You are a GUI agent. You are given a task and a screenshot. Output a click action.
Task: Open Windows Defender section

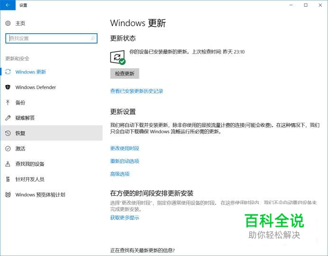click(x=51, y=87)
